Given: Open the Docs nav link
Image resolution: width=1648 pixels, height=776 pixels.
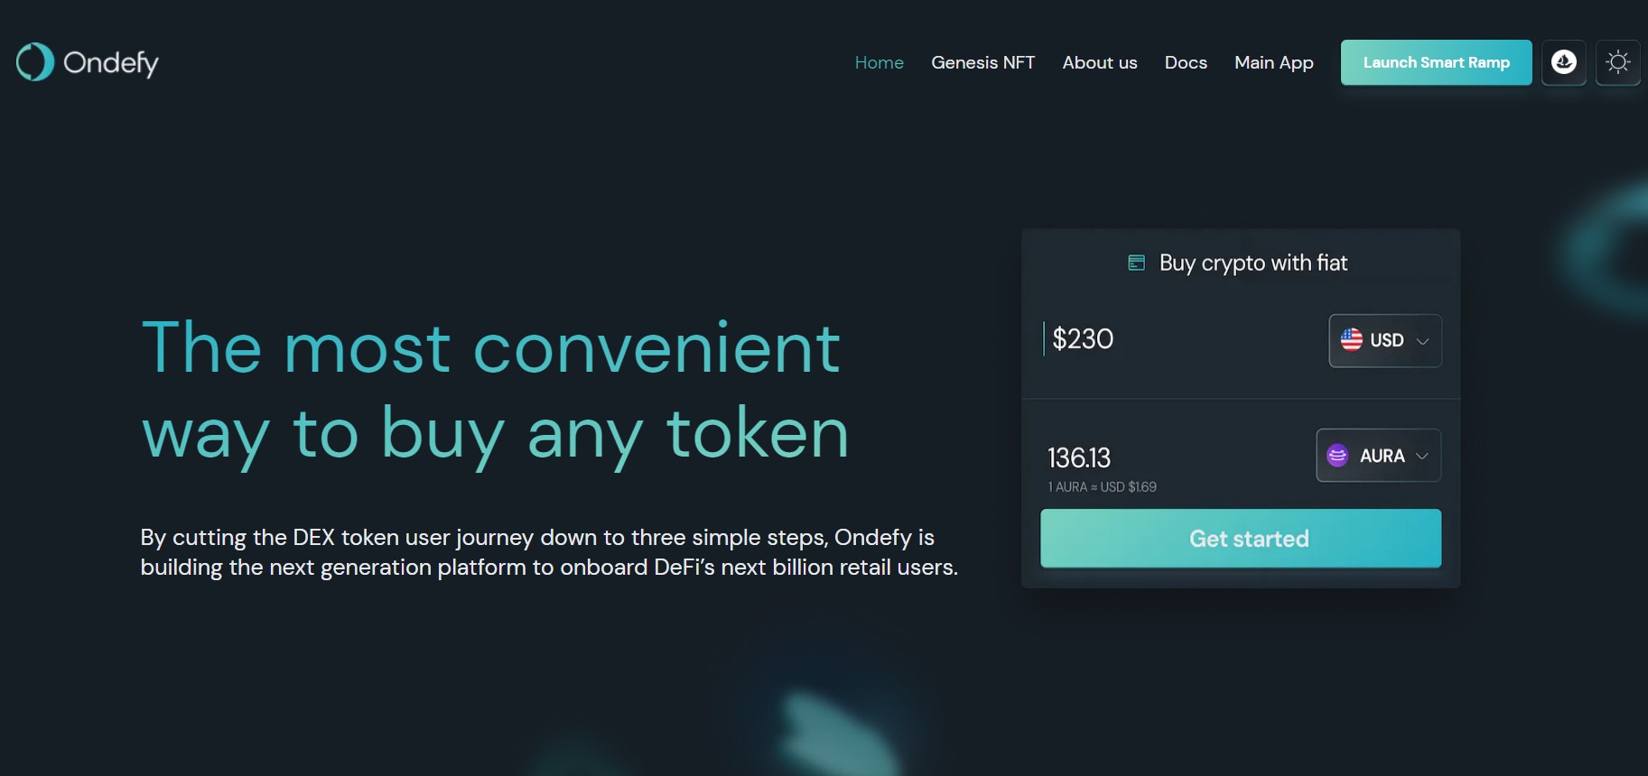Looking at the screenshot, I should pyautogui.click(x=1186, y=62).
